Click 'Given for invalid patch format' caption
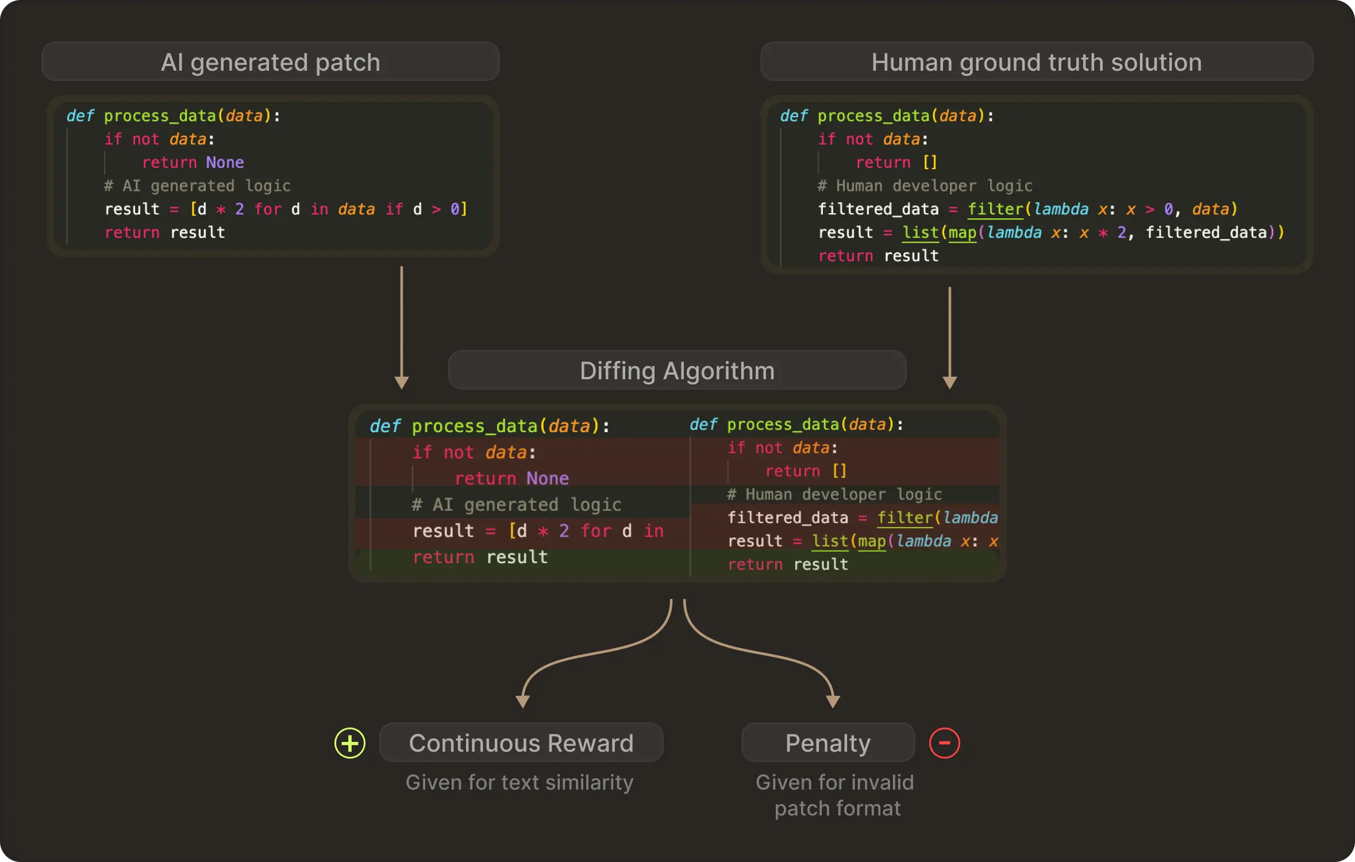 pyautogui.click(x=835, y=795)
